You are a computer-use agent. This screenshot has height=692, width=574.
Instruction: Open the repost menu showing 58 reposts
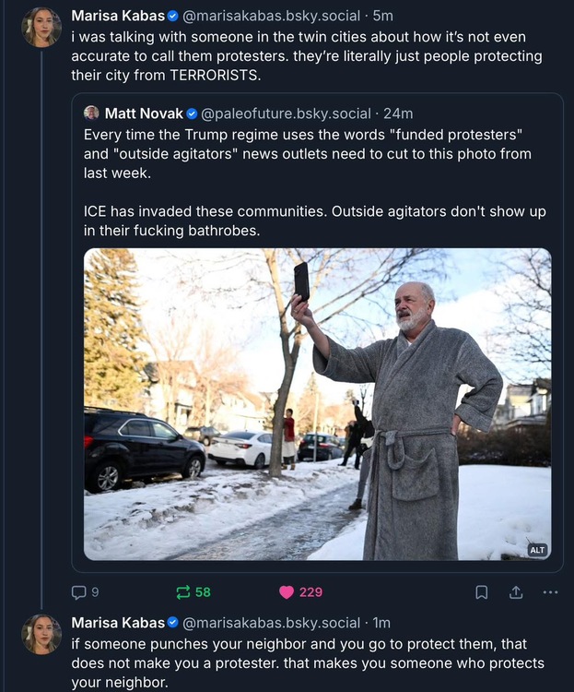click(184, 592)
